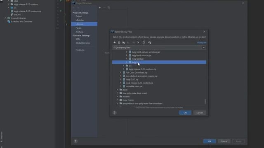Open help in Select Library Files dialog
The image size is (264, 148).
click(115, 113)
